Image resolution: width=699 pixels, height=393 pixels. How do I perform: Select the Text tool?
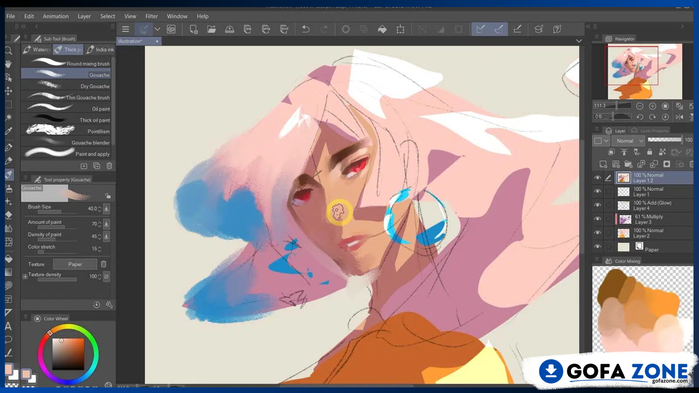click(8, 326)
